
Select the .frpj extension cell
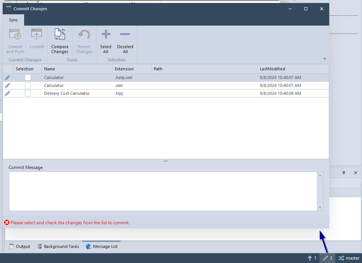pos(131,93)
